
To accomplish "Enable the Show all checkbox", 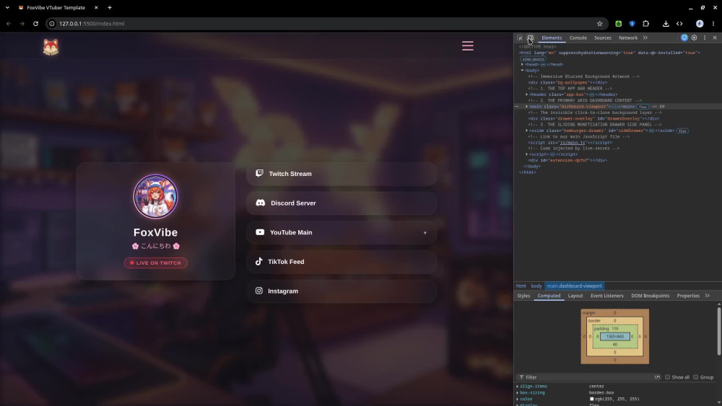I will tap(667, 377).
